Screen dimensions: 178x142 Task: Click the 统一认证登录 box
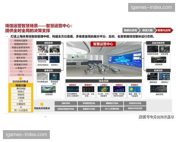tap(21, 110)
